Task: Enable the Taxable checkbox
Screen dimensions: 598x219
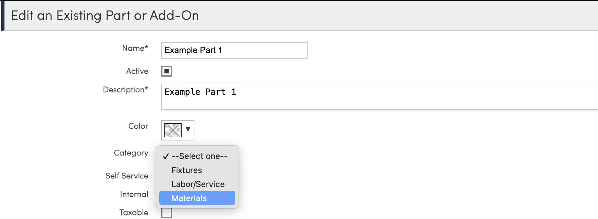Action: 167,213
